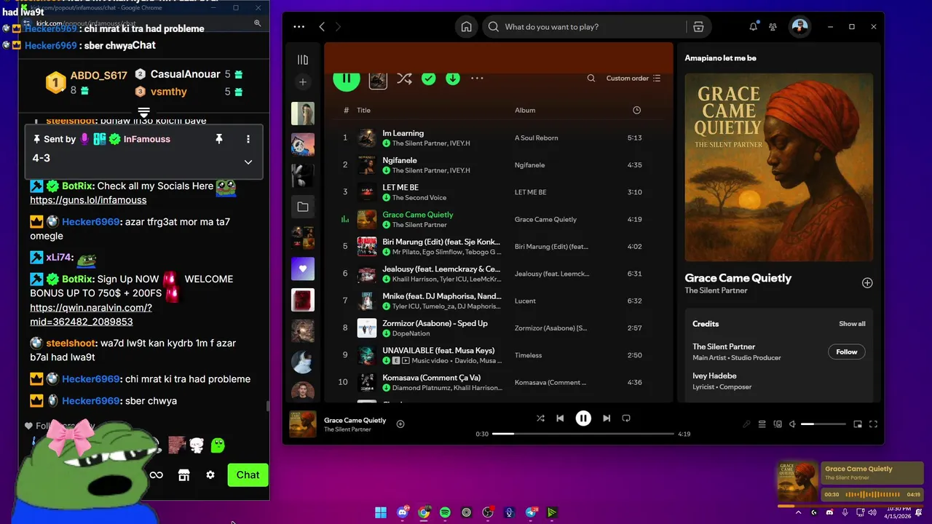Click 'Show all' credits

tap(852, 324)
